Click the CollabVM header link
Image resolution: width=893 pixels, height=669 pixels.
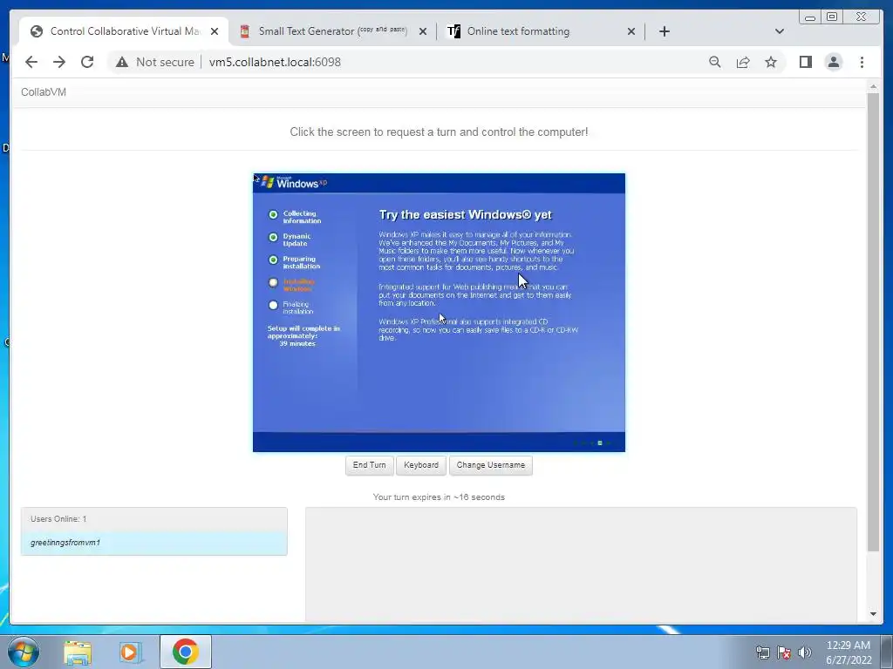click(44, 92)
